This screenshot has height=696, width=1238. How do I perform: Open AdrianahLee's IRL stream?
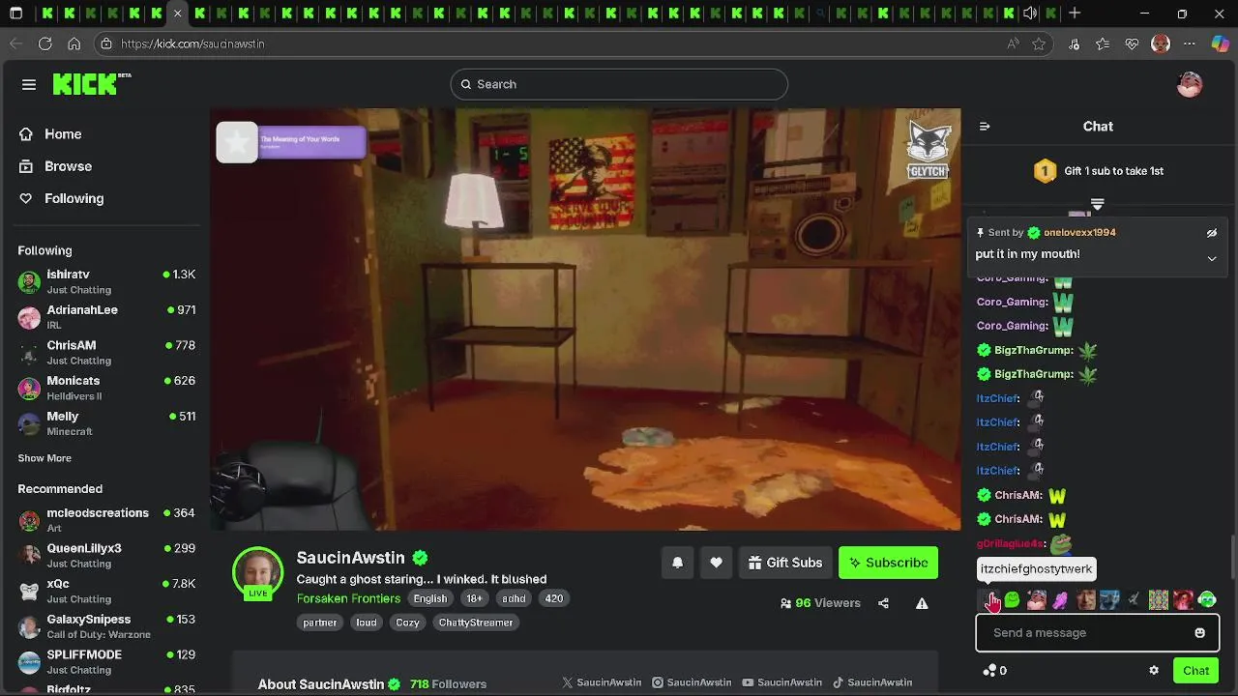point(106,317)
